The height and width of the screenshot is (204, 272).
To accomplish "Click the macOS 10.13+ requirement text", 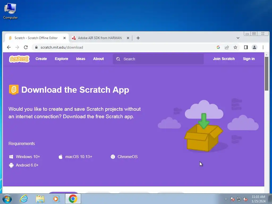I will click(79, 157).
